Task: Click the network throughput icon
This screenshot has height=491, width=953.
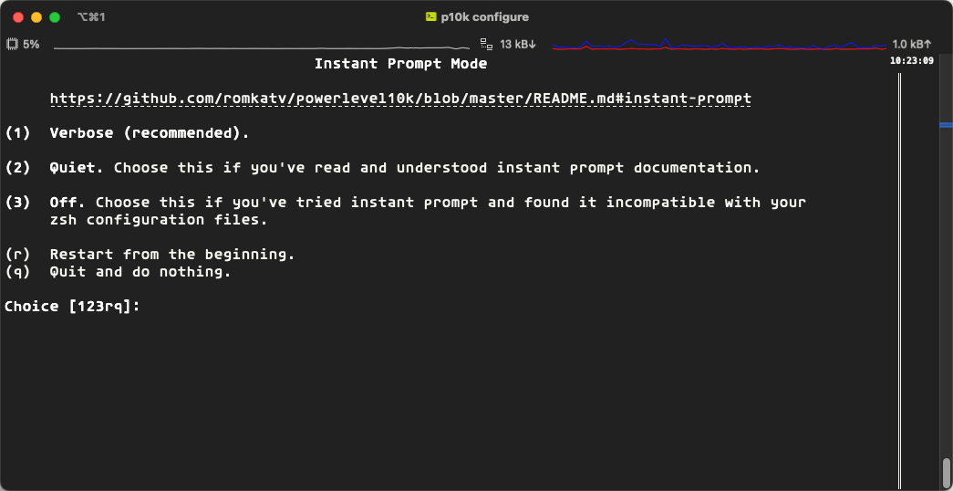Action: pyautogui.click(x=487, y=44)
